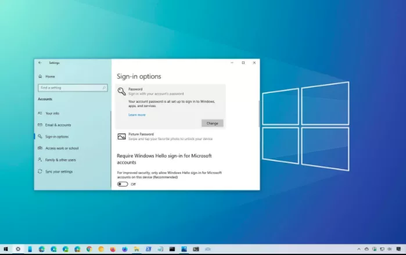Open File Explorer from the taskbar
The height and width of the screenshot is (255, 406).
136,249
